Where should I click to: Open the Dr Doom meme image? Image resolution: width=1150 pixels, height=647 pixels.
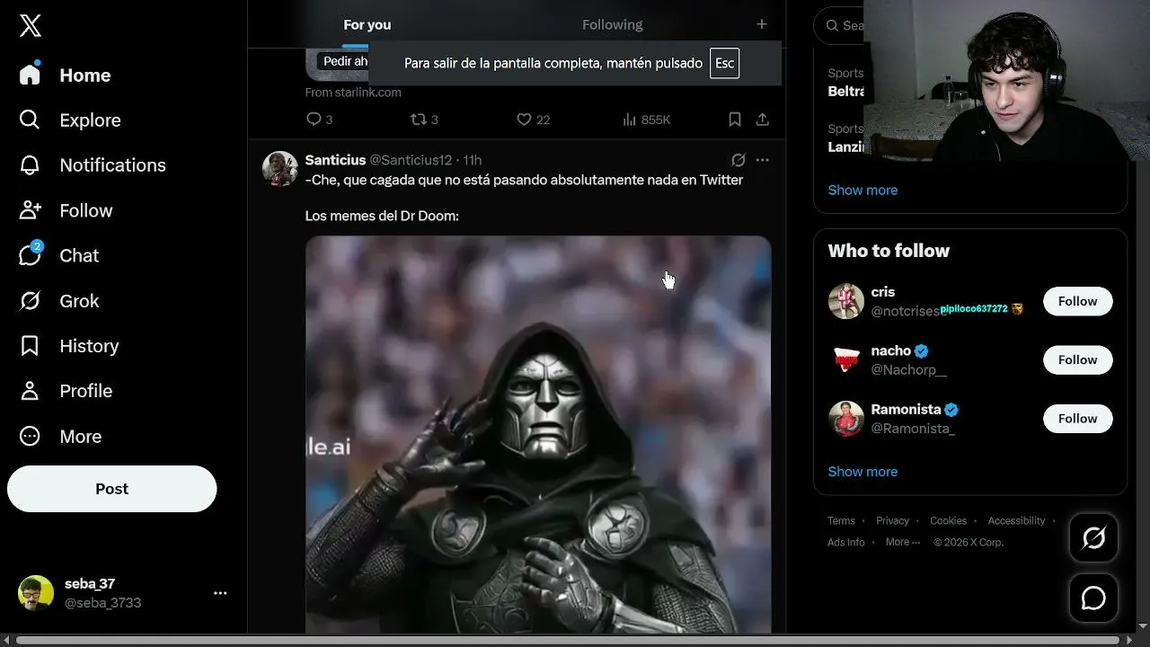[x=538, y=435]
